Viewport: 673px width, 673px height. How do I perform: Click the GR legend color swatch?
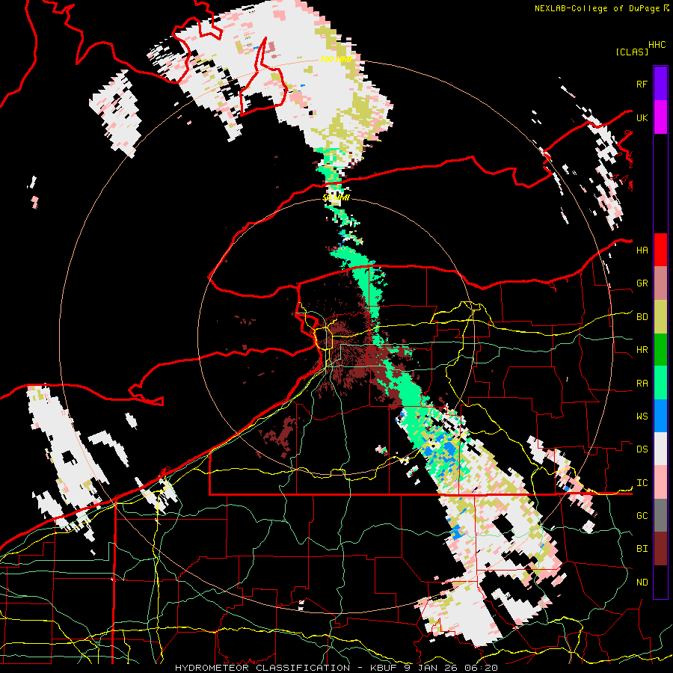click(660, 283)
